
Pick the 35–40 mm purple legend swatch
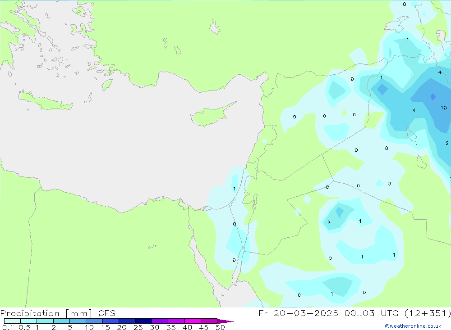[x=176, y=321]
